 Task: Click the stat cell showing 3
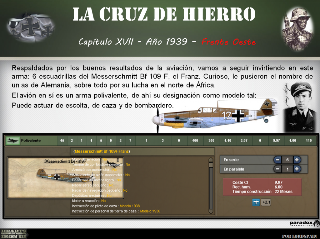pyautogui.click(x=162, y=141)
